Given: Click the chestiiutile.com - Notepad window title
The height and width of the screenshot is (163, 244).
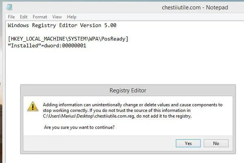Looking at the screenshot, I should [x=195, y=7].
